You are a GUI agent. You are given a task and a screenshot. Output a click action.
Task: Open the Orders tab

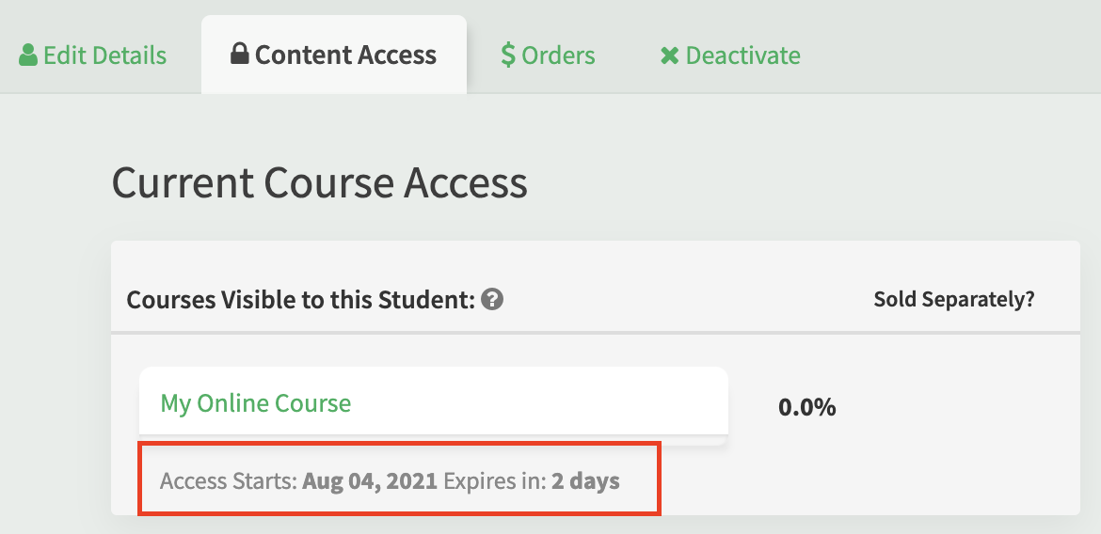548,55
